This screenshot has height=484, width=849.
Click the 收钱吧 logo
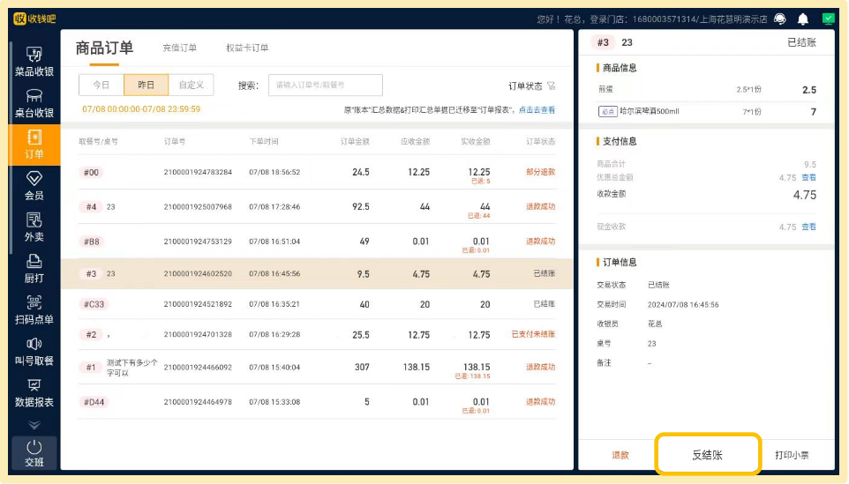[34, 19]
